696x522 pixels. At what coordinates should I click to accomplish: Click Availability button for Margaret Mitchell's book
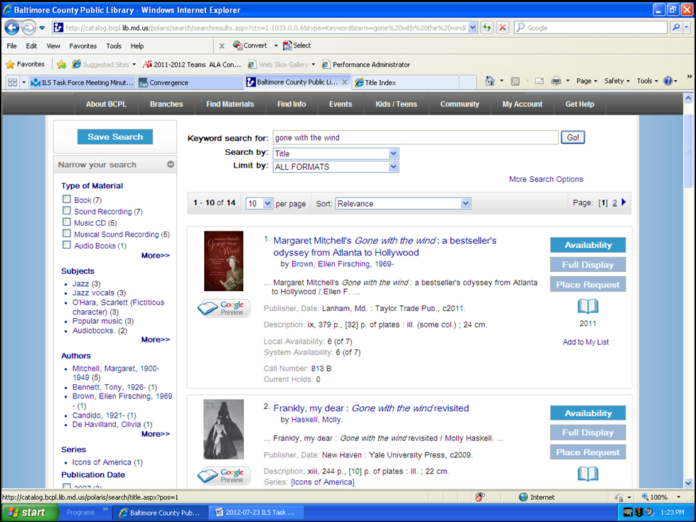click(588, 245)
